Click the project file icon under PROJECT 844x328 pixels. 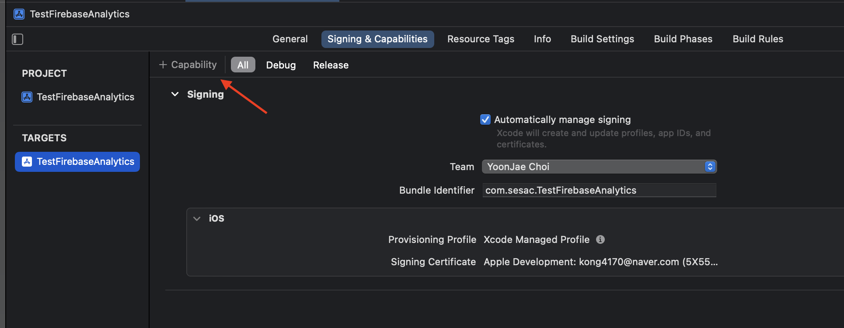point(27,97)
